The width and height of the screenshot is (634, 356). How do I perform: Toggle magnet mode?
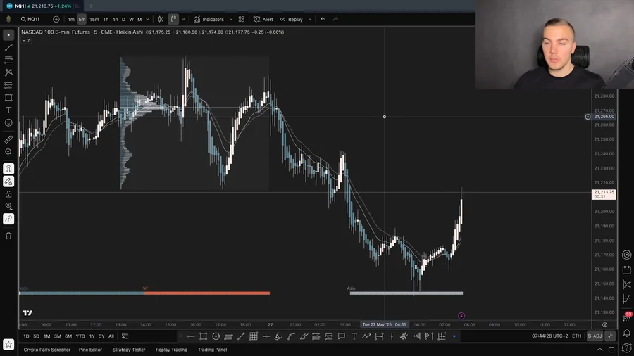point(8,169)
